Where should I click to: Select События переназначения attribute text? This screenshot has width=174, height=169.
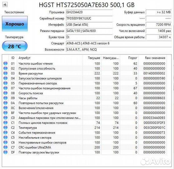click(37, 133)
